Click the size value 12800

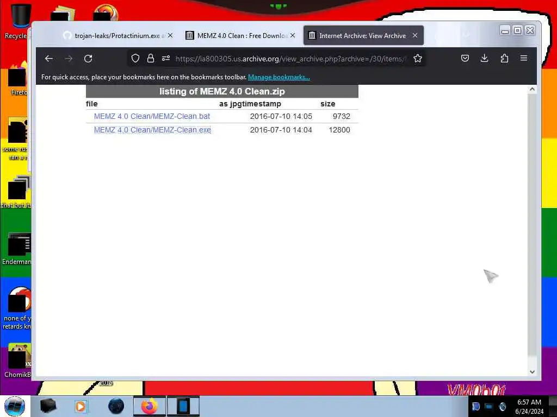tap(339, 130)
